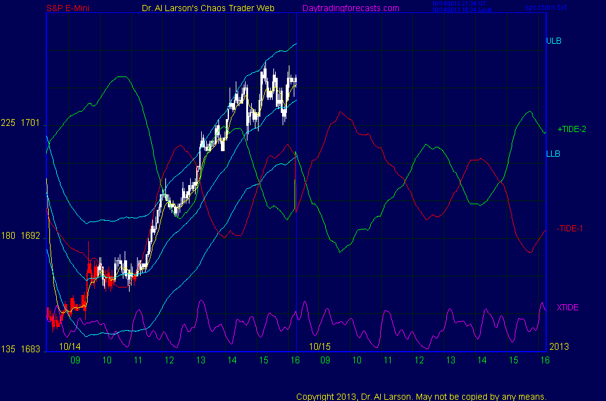The height and width of the screenshot is (401, 606).
Task: Click the final 16 hour label of 10/15
Action: [x=545, y=360]
